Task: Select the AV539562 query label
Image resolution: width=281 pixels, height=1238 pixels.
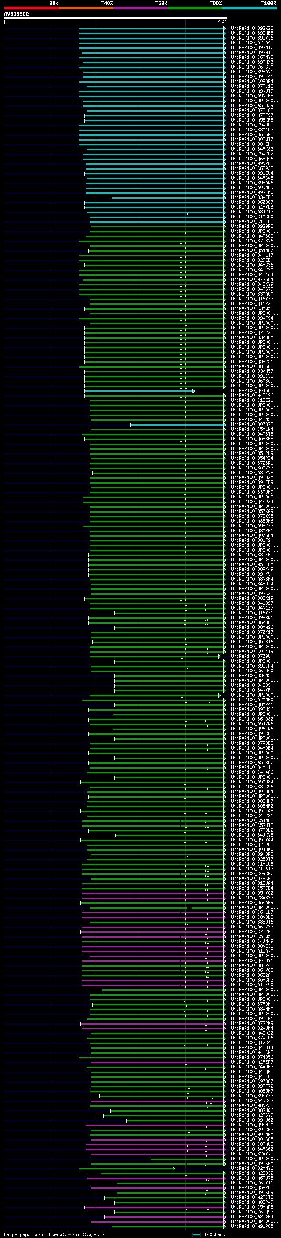Action: 16,14
